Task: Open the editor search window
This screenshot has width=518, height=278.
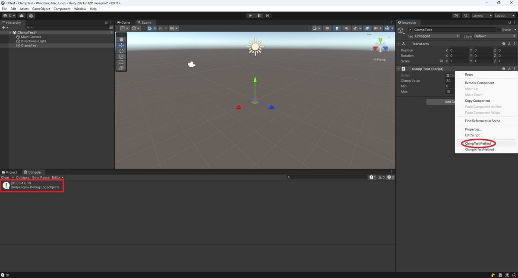Action: (465, 16)
